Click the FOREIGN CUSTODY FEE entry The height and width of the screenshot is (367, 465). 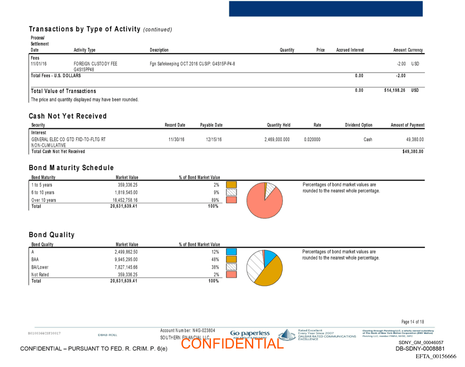coord(96,64)
